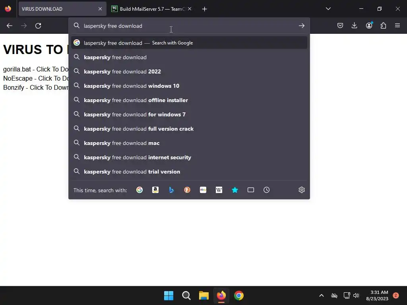The width and height of the screenshot is (407, 305).
Task: Close the Build hMailServer tab
Action: point(190,9)
